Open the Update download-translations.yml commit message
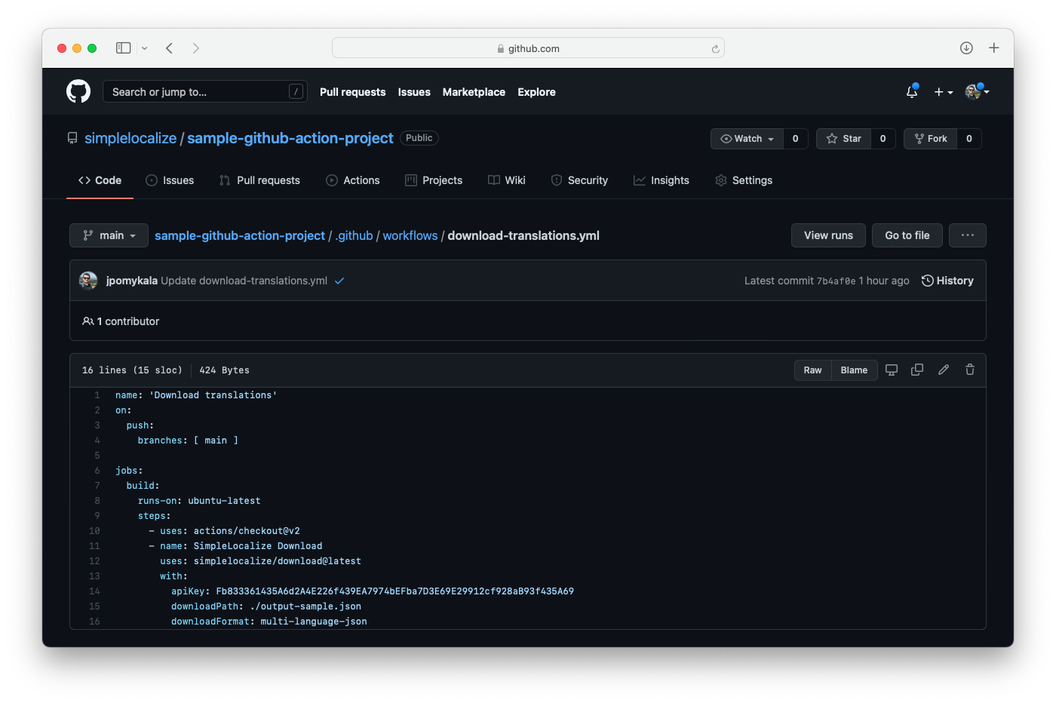The width and height of the screenshot is (1056, 703). pos(244,281)
